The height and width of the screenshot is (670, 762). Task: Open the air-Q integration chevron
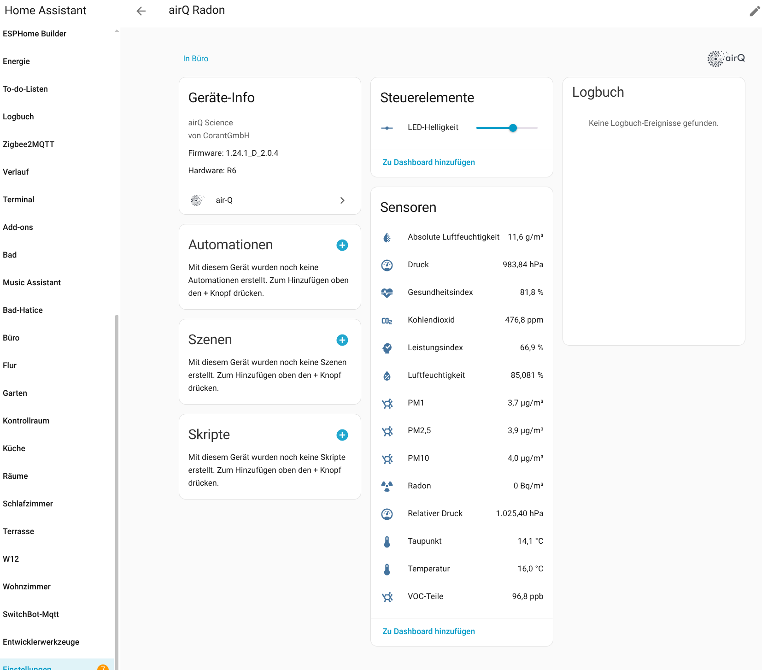[342, 200]
